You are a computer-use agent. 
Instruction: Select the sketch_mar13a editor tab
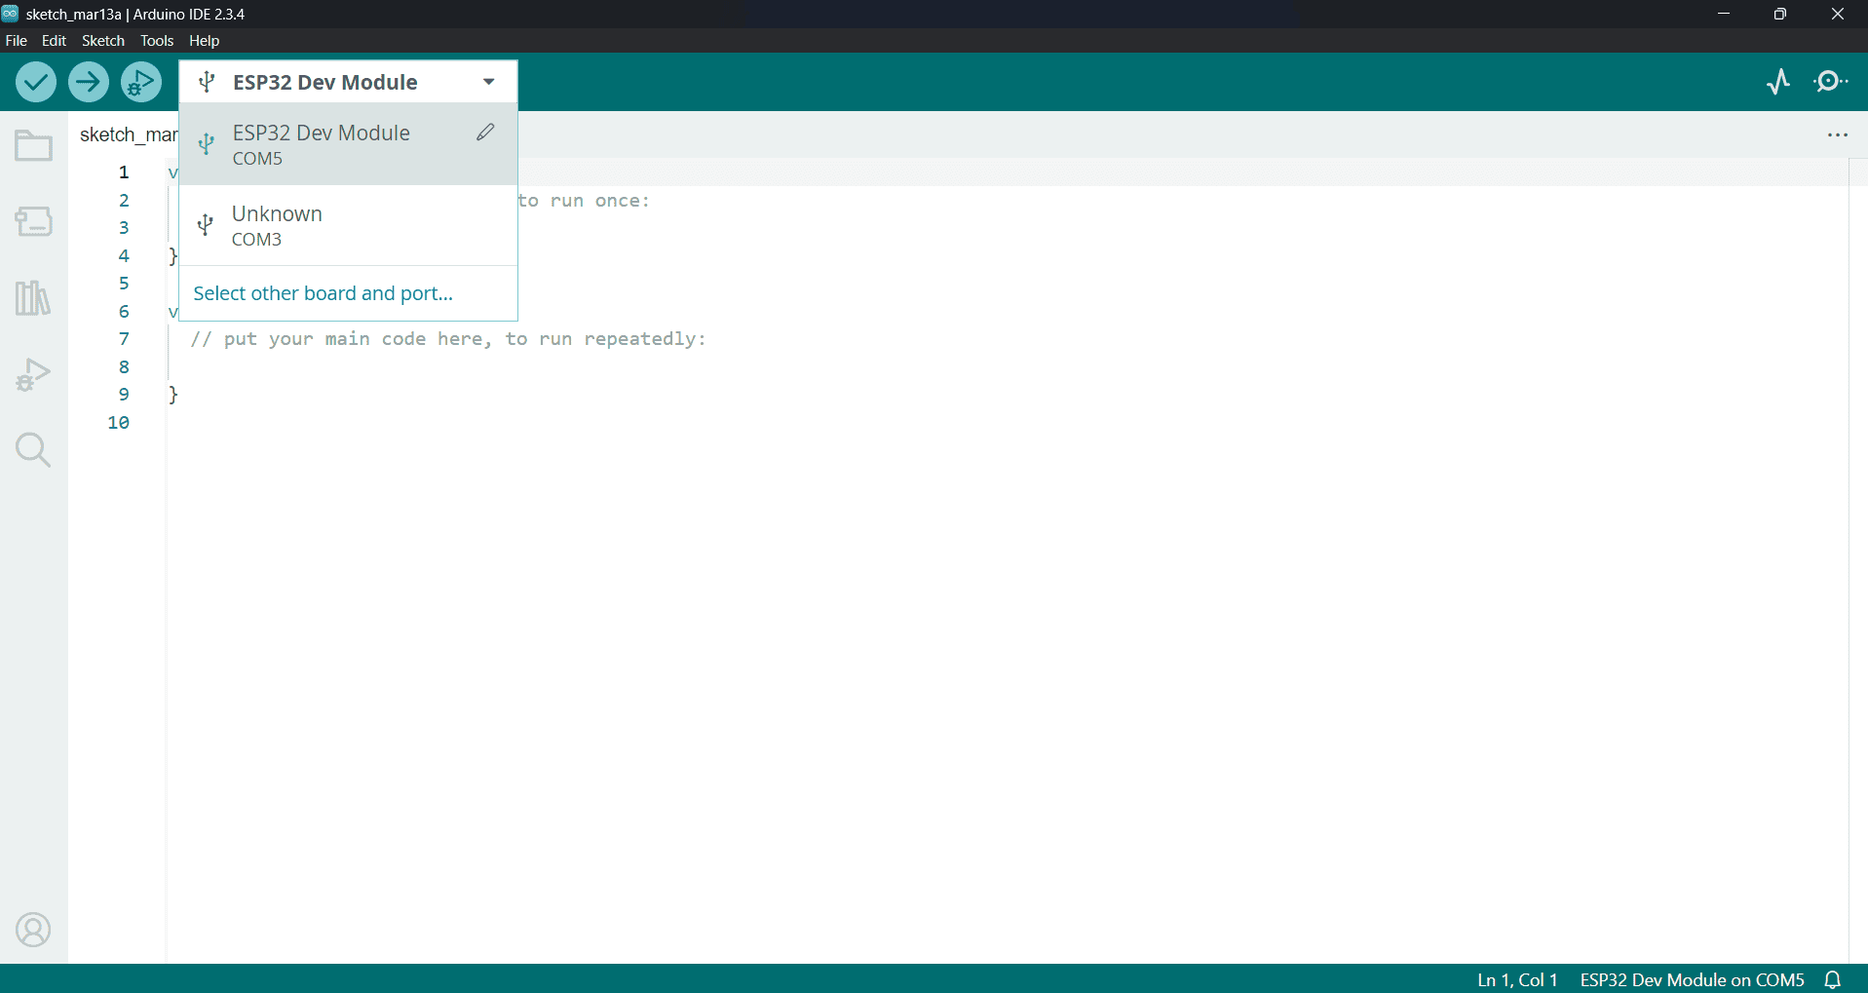click(x=128, y=134)
